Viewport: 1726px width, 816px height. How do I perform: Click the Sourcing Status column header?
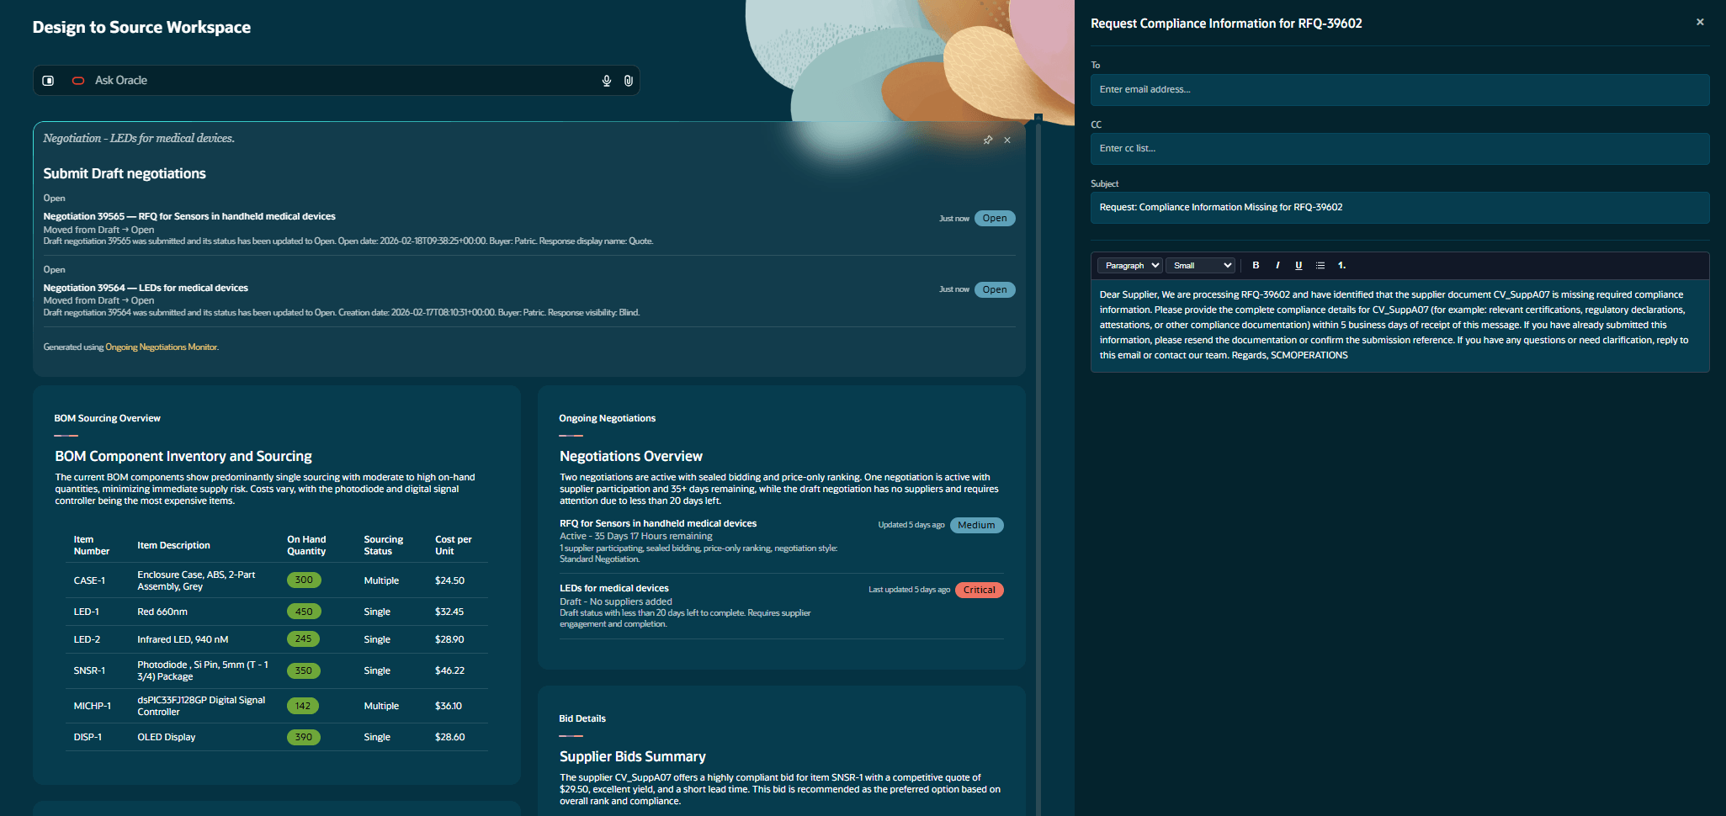pos(383,545)
